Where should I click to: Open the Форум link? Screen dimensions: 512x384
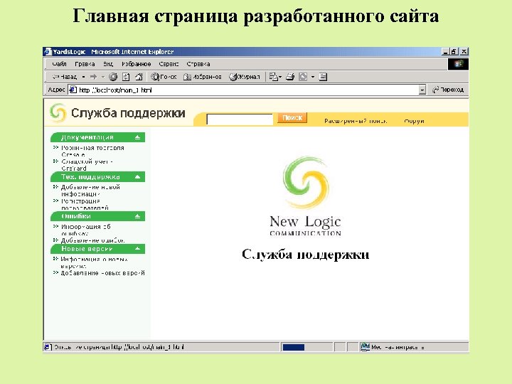[x=414, y=121]
